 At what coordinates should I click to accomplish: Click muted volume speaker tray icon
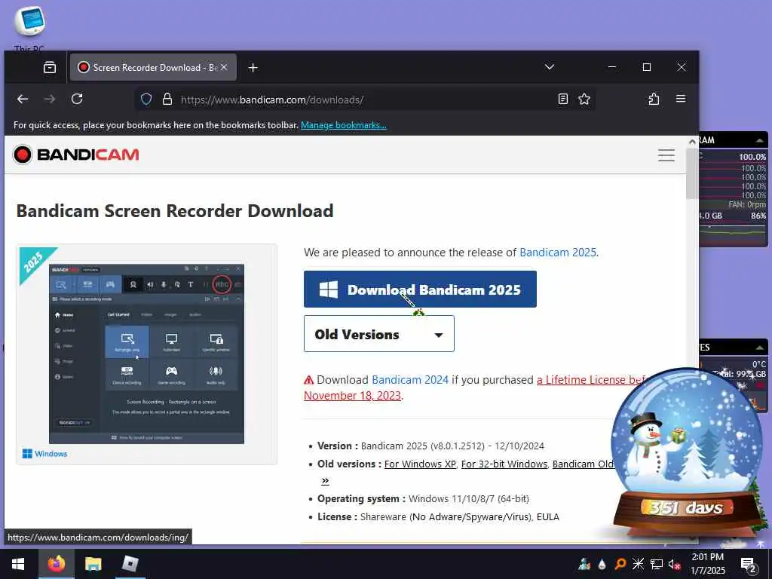pos(675,564)
